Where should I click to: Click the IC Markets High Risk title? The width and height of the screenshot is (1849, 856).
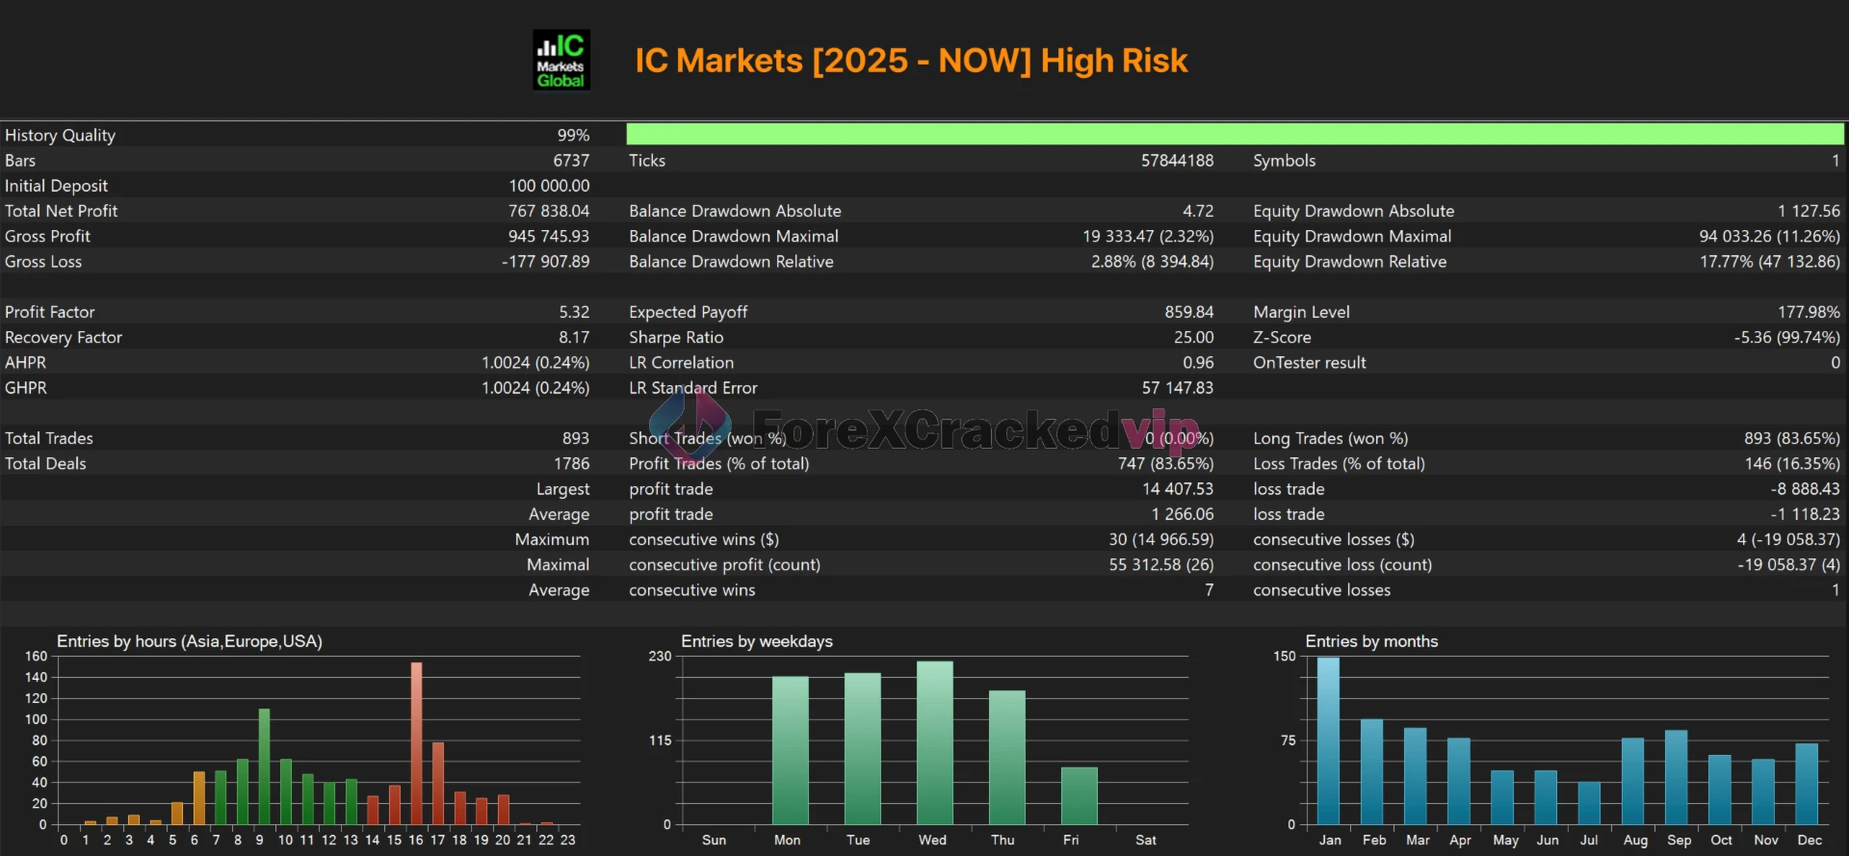point(910,61)
